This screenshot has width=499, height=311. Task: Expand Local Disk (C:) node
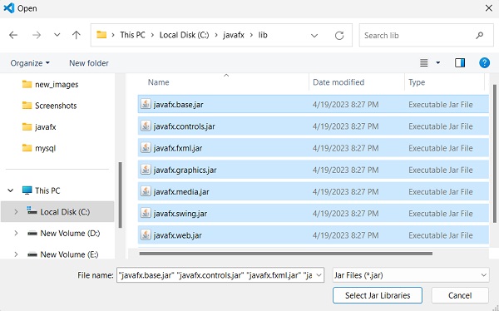click(x=16, y=212)
